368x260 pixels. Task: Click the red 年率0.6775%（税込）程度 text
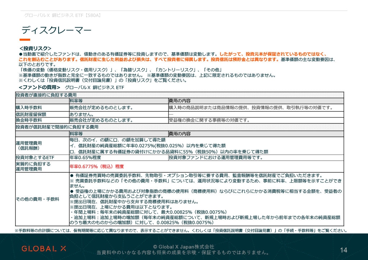(97, 167)
